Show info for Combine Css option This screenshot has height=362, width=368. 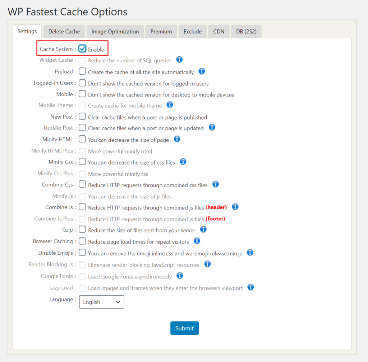[x=216, y=184]
